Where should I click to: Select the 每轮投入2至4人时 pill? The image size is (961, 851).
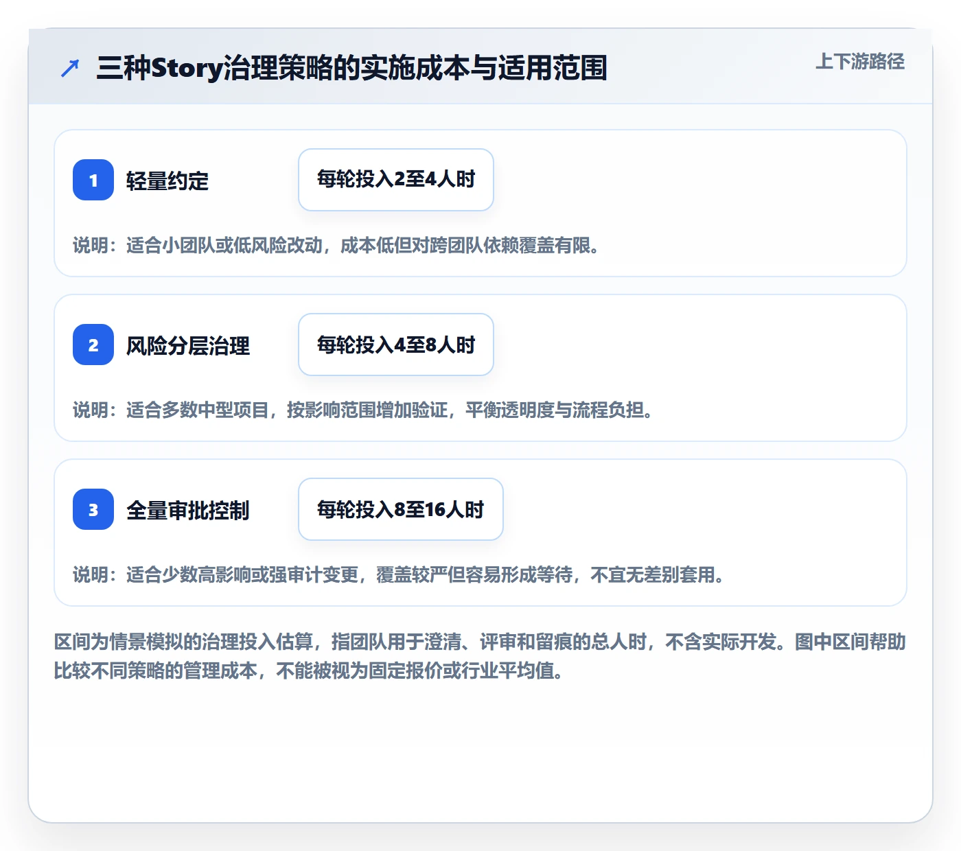pyautogui.click(x=396, y=180)
